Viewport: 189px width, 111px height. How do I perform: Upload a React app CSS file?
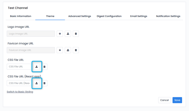[x=37, y=83]
